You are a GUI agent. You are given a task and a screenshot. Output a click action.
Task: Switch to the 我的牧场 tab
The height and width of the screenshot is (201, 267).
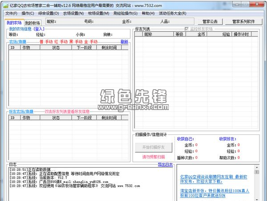pyautogui.click(x=32, y=23)
